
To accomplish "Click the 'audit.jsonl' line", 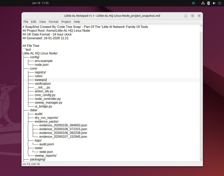I will pyautogui.click(x=46, y=144).
